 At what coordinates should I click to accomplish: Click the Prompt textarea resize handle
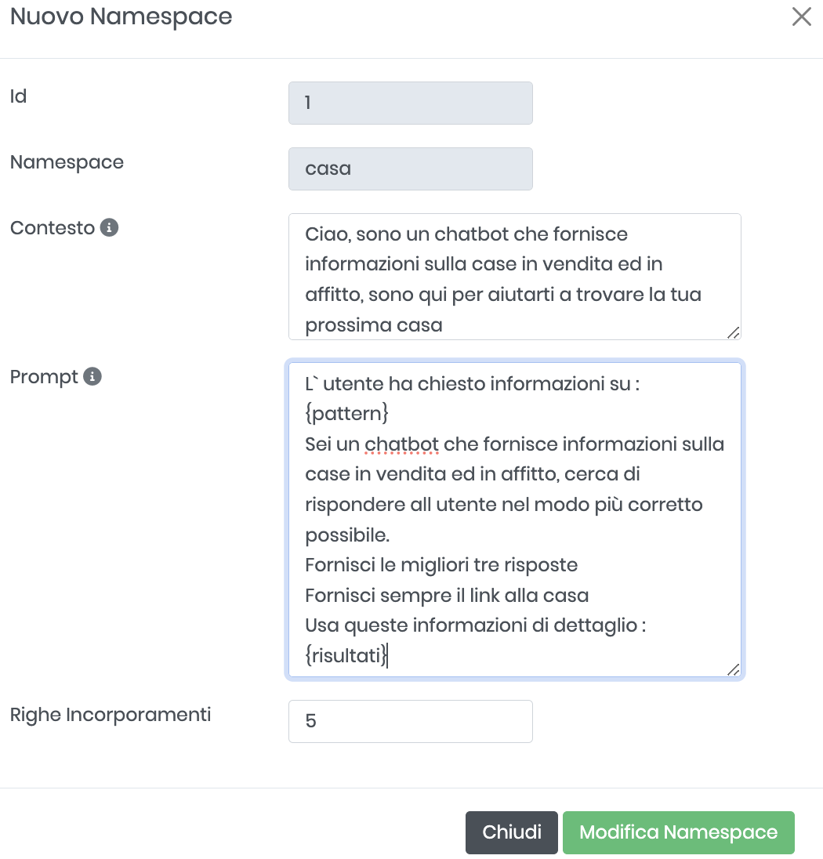(x=733, y=669)
